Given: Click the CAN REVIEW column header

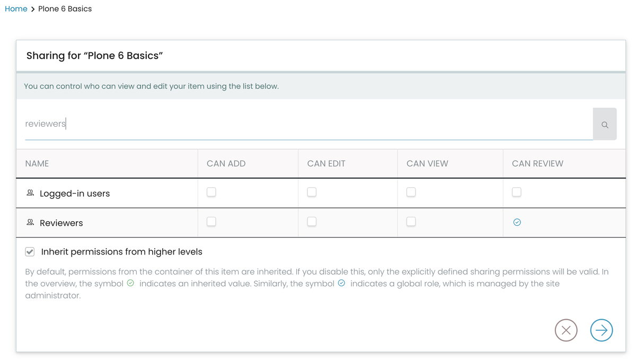Looking at the screenshot, I should pos(537,164).
